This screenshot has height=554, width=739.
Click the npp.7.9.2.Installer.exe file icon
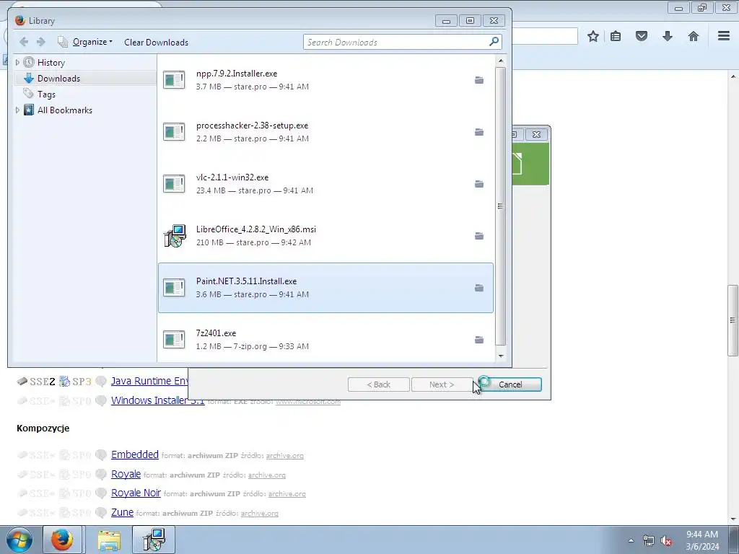click(x=174, y=80)
